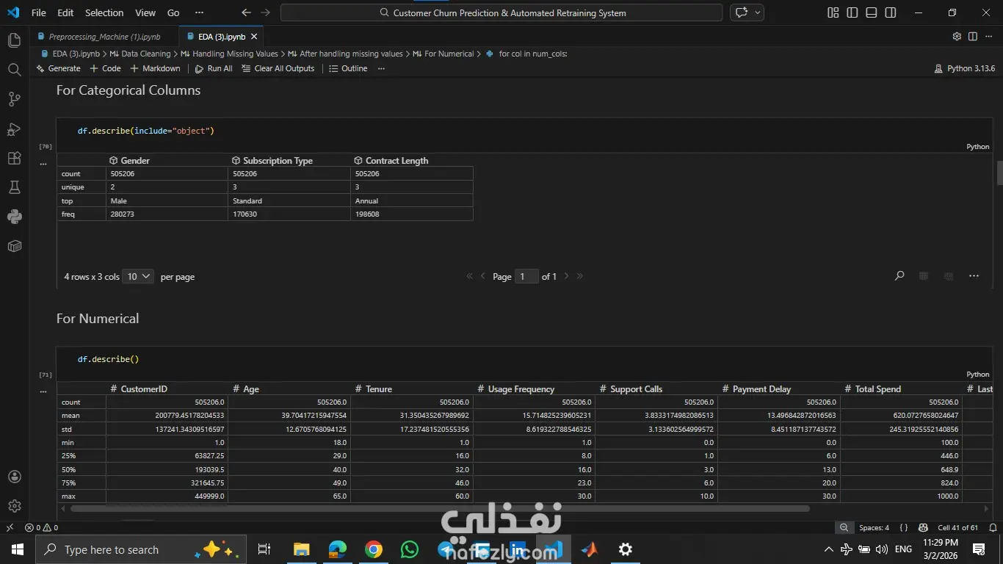1003x564 pixels.
Task: Click the Handling Missing Values breadcrumb
Action: [x=235, y=54]
